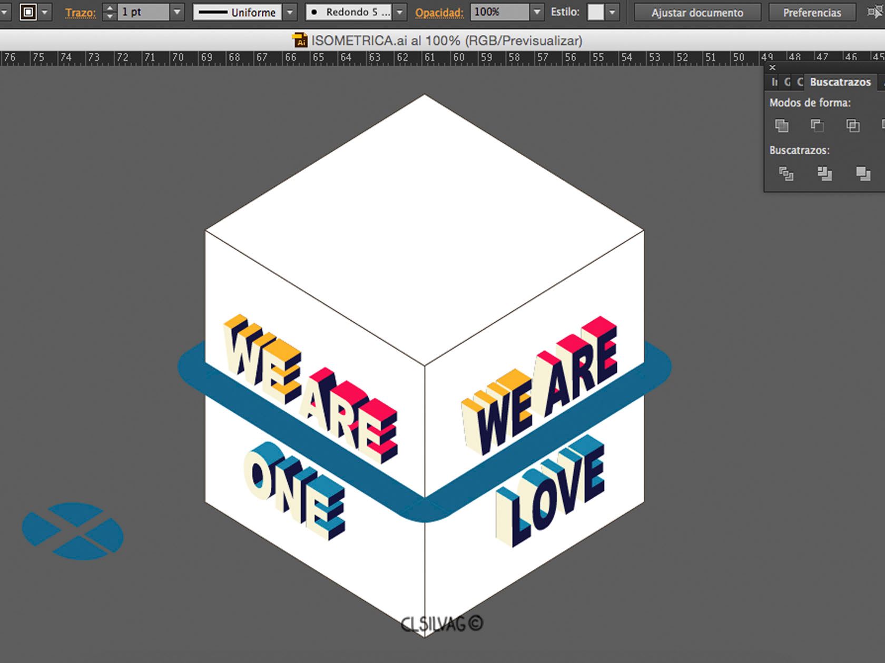
Task: Click the Intersect shape mode icon
Action: (x=852, y=125)
